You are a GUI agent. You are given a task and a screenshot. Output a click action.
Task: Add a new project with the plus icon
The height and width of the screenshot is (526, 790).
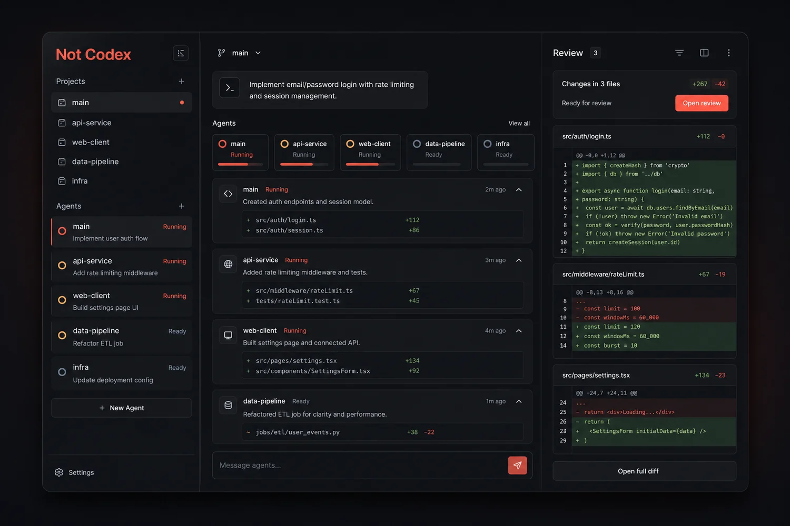tap(181, 81)
